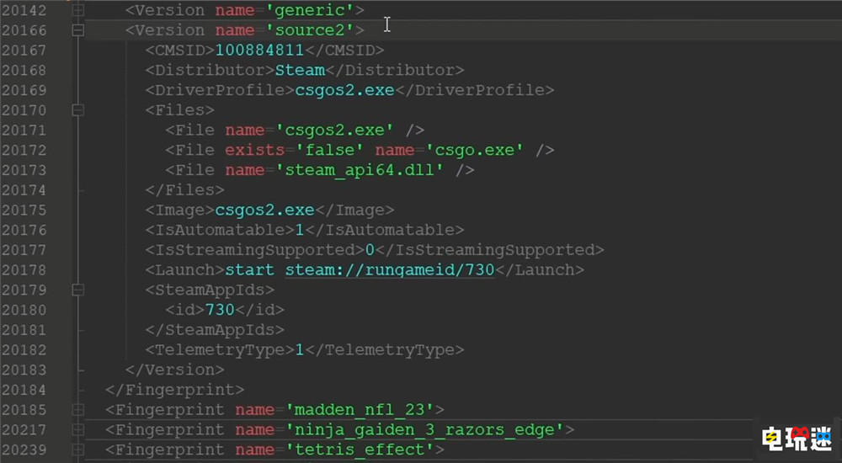Click the 'steam_api64.dll' file name string
The height and width of the screenshot is (463, 842).
pos(360,170)
